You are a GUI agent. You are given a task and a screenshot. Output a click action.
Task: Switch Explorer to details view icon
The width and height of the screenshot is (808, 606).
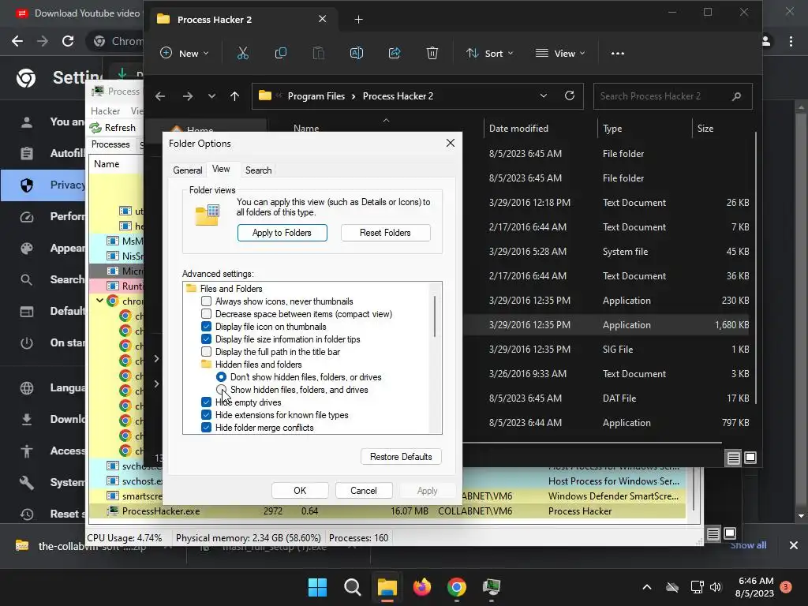[x=733, y=458]
